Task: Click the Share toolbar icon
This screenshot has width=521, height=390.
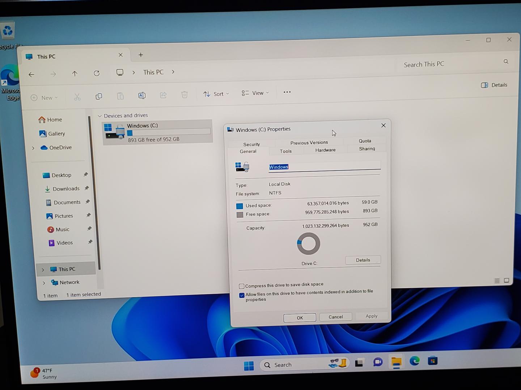Action: click(163, 95)
